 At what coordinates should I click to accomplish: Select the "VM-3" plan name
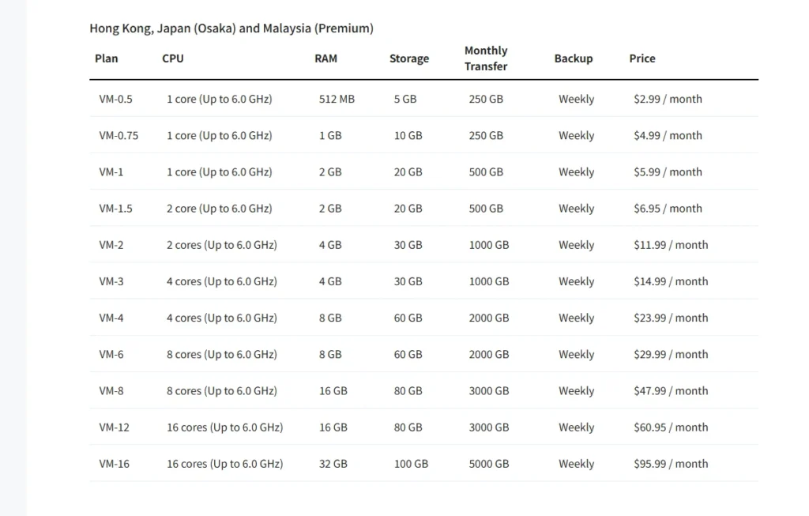pyautogui.click(x=111, y=282)
